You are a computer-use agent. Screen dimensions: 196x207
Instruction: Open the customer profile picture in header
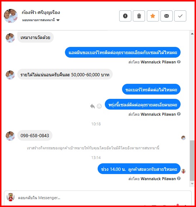(11, 16)
